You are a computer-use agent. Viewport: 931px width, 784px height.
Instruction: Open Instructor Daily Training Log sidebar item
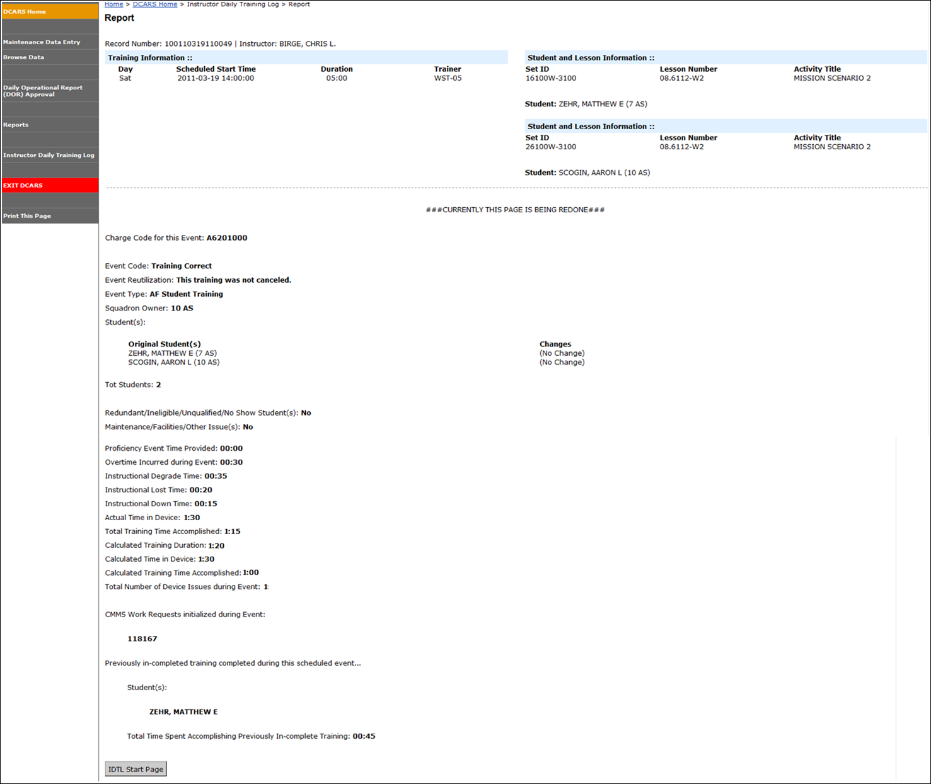coord(50,155)
